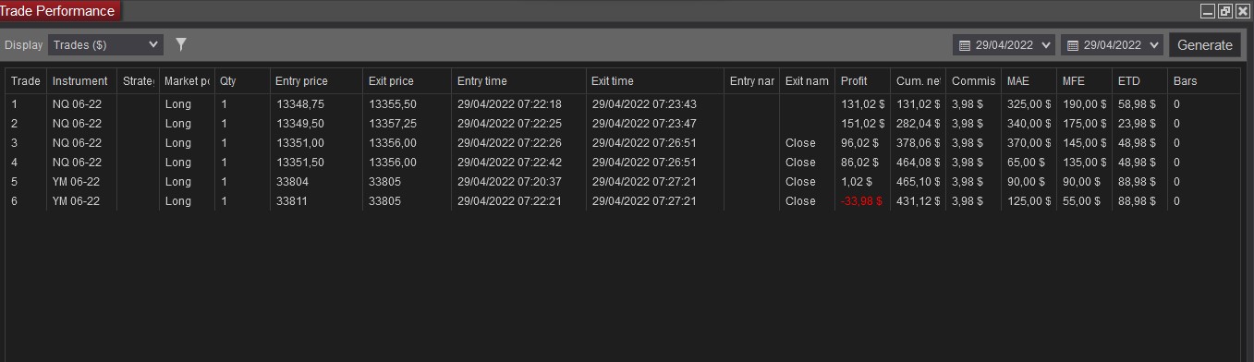This screenshot has height=362, width=1254.
Task: Expand the end date dropdown arrow
Action: [1154, 45]
